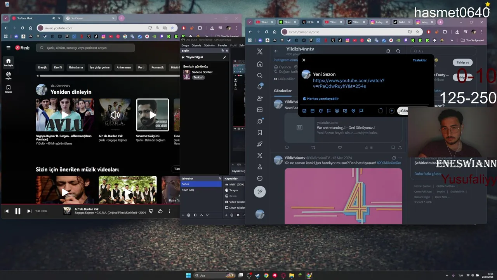Move scene up in OBS Sahneler

click(202, 215)
